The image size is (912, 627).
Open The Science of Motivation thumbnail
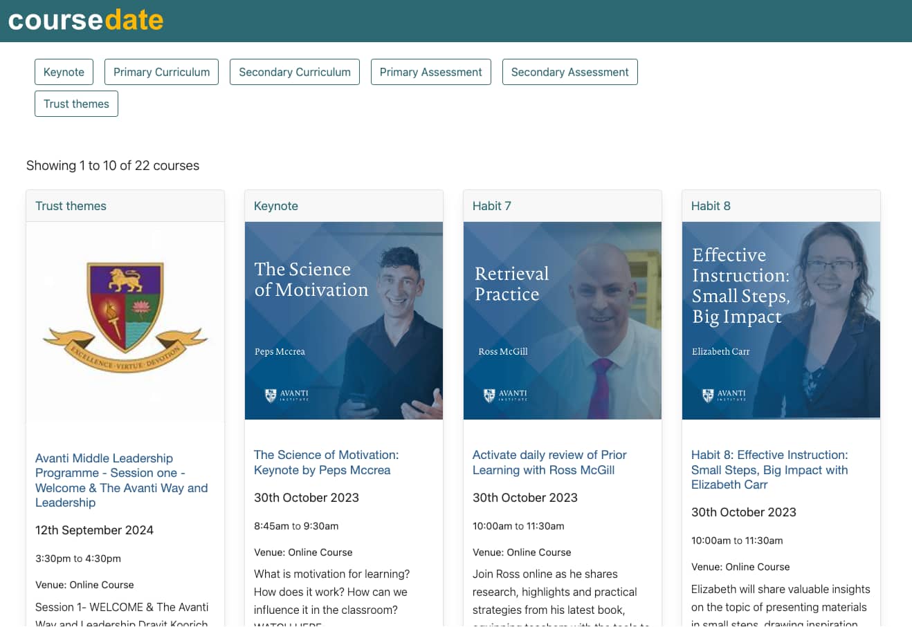coord(344,320)
